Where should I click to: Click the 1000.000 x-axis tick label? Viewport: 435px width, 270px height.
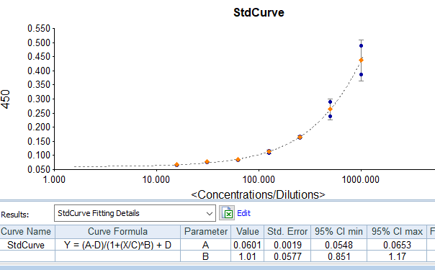click(361, 179)
